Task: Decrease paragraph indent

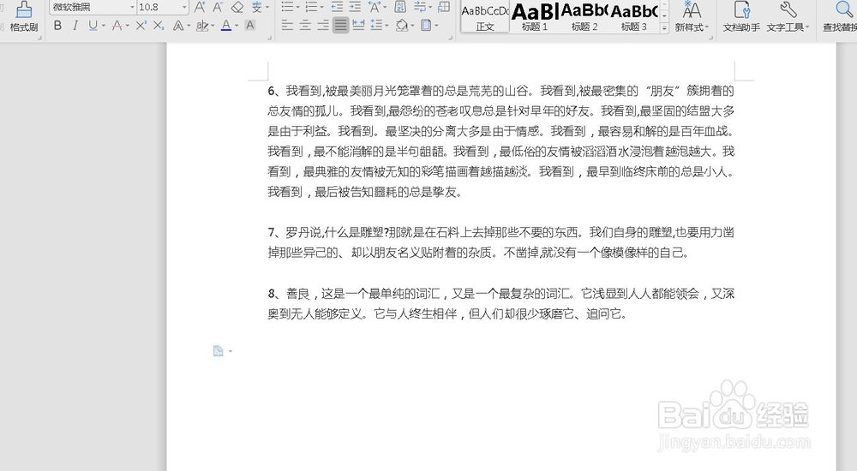Action: [x=337, y=7]
